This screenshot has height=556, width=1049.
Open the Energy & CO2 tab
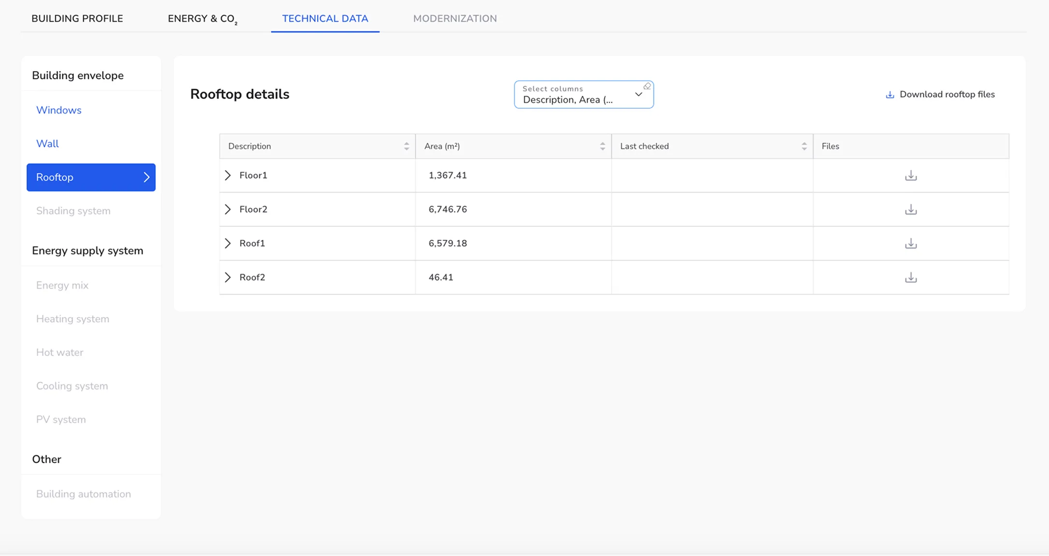203,18
